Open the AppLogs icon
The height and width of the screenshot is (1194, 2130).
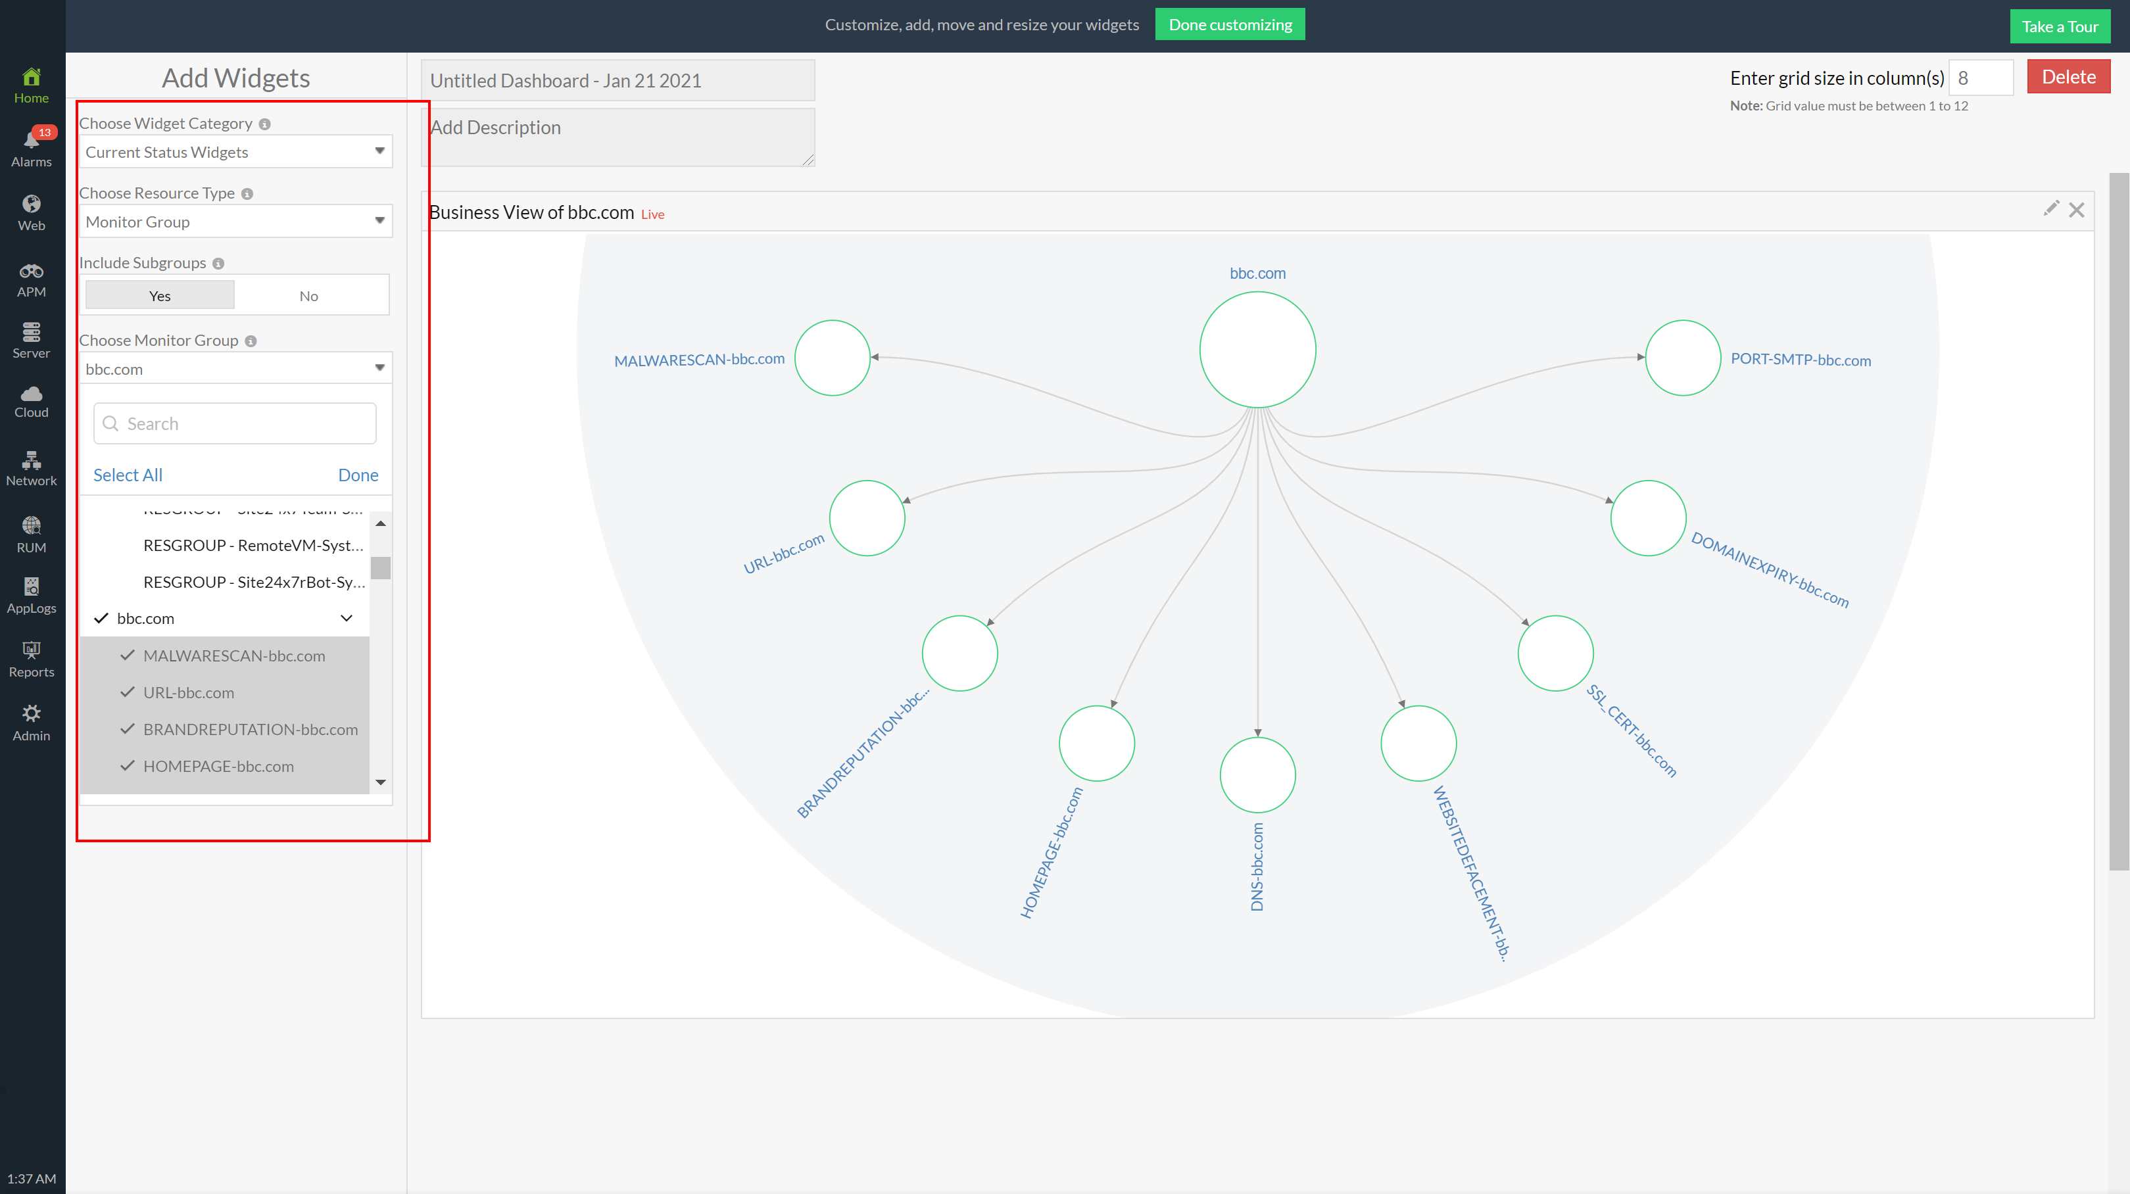(32, 587)
